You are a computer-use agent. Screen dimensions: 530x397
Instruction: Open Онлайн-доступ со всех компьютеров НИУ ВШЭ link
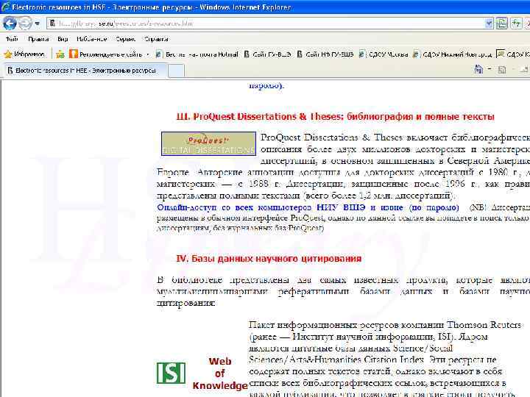[308, 207]
